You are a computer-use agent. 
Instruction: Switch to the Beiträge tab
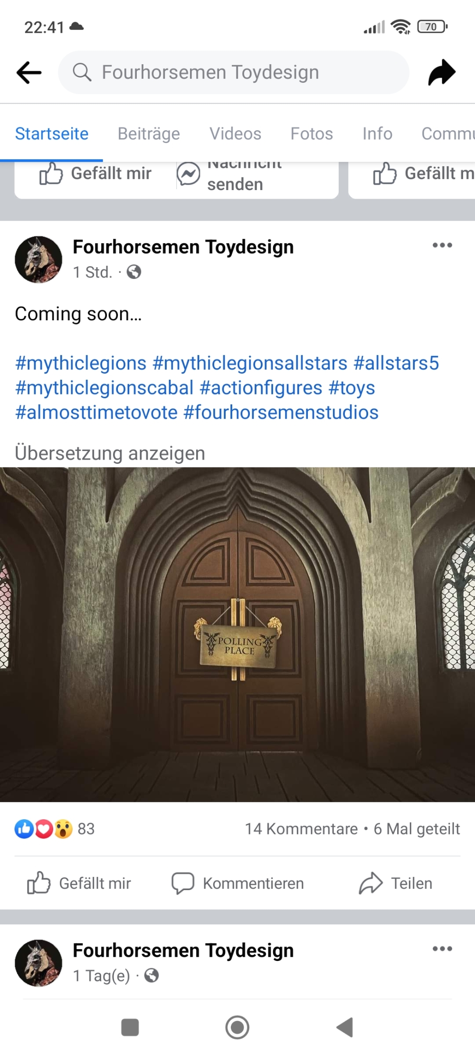149,134
